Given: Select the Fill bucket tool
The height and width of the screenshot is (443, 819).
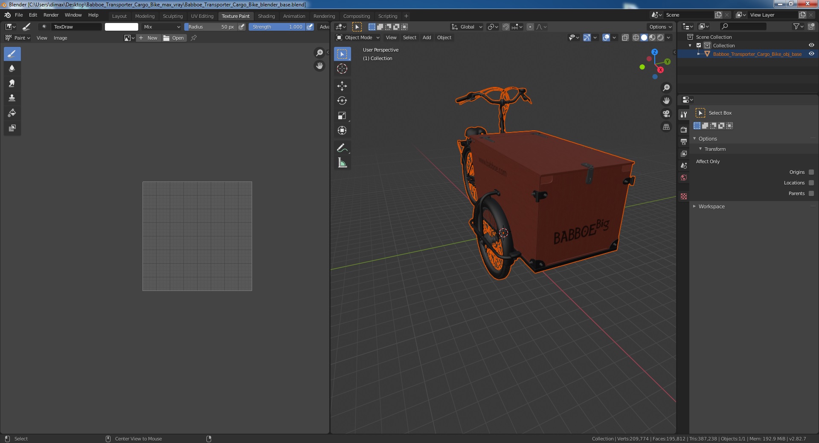Looking at the screenshot, I should (x=12, y=113).
